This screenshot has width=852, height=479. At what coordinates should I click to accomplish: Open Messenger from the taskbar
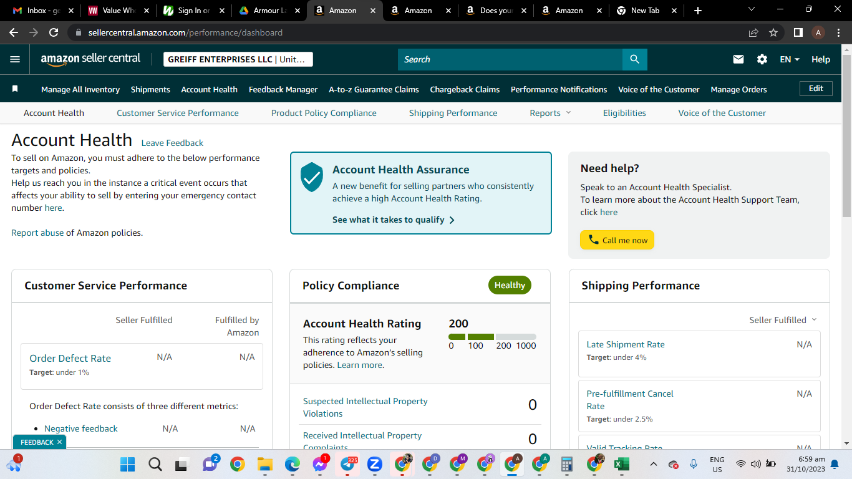(x=321, y=464)
